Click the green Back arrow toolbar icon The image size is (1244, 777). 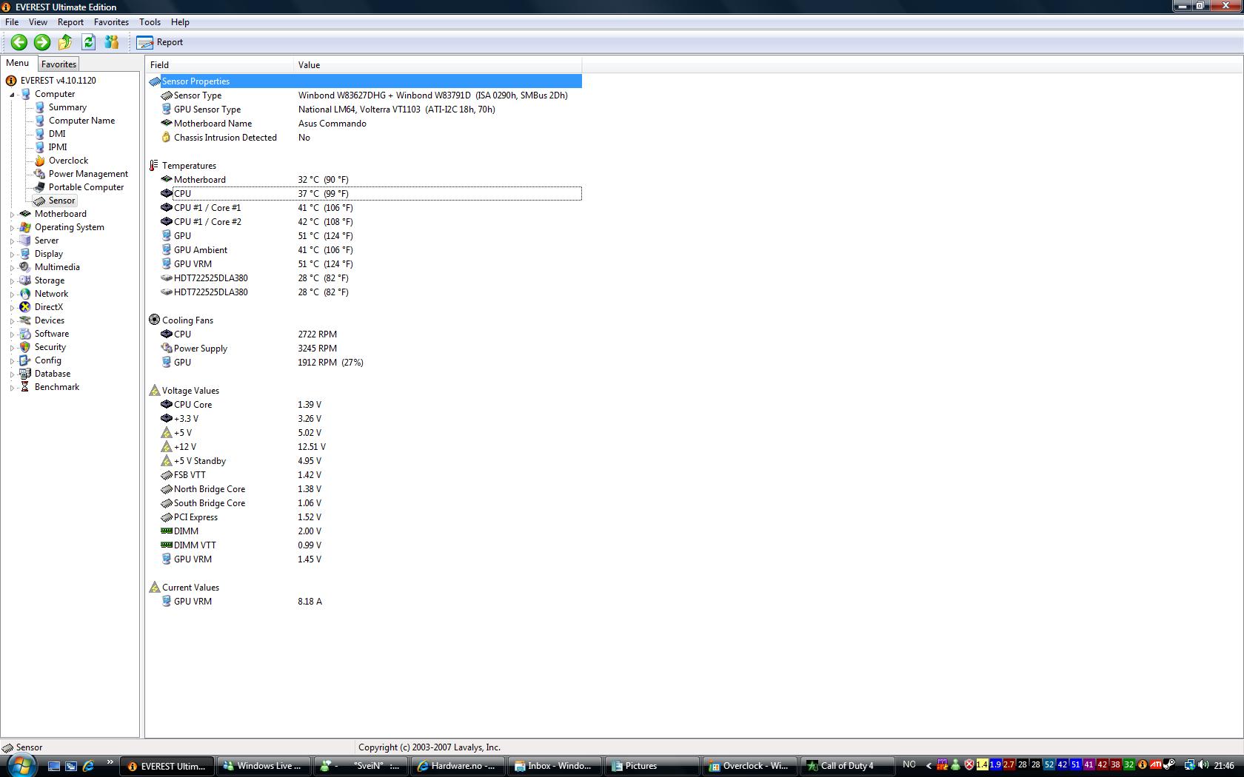[x=19, y=42]
